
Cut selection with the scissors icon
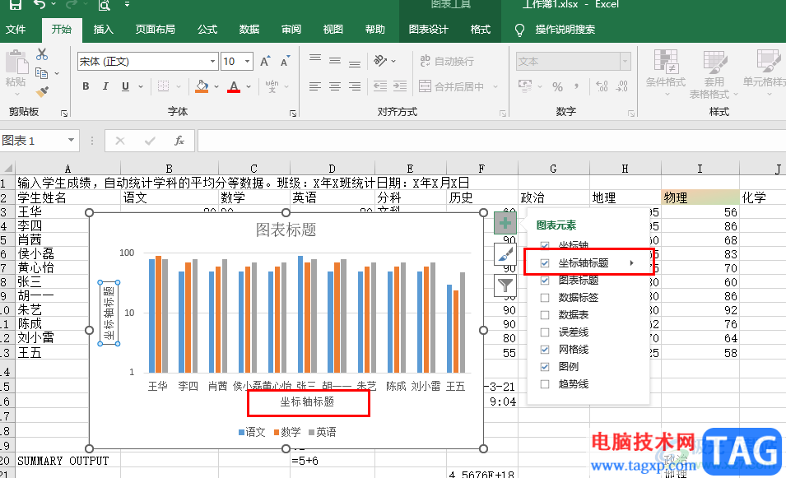coord(42,54)
